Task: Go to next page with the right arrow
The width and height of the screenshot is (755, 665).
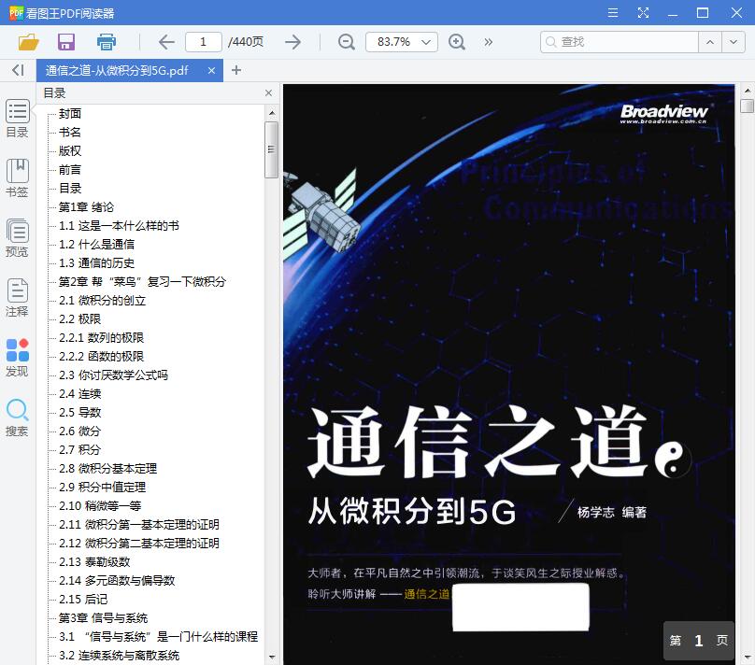Action: pos(292,42)
